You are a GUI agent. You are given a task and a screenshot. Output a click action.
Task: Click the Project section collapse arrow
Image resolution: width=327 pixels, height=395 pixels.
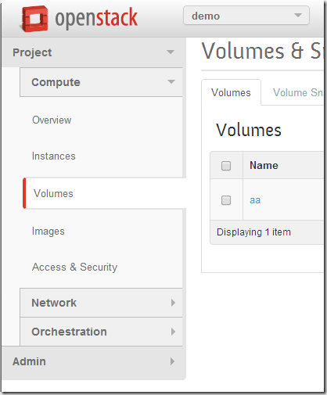(171, 52)
